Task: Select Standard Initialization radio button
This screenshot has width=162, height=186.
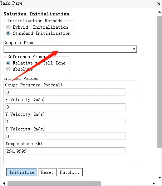Action: (x=8, y=33)
